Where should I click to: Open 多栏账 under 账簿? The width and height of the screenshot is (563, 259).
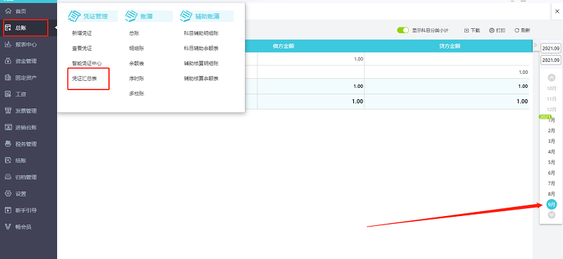[137, 94]
